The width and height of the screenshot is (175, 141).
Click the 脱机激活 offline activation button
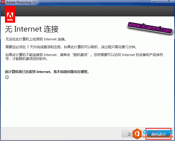[x=159, y=134]
